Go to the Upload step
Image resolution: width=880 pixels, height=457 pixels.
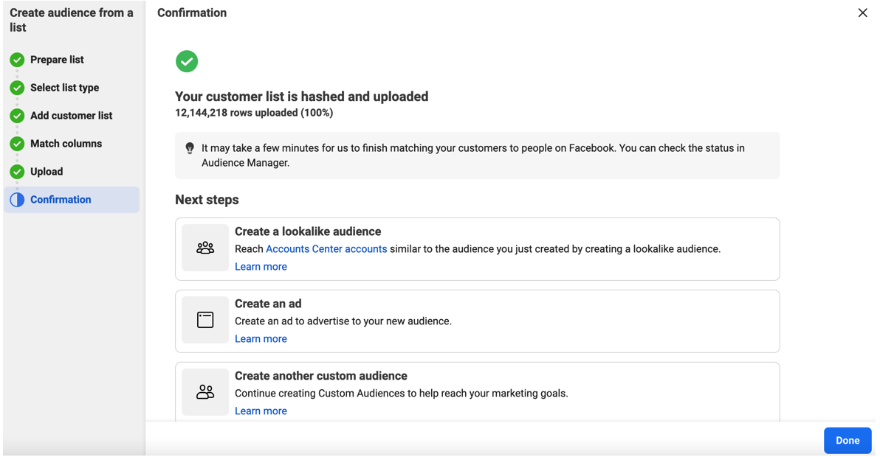pyautogui.click(x=47, y=171)
